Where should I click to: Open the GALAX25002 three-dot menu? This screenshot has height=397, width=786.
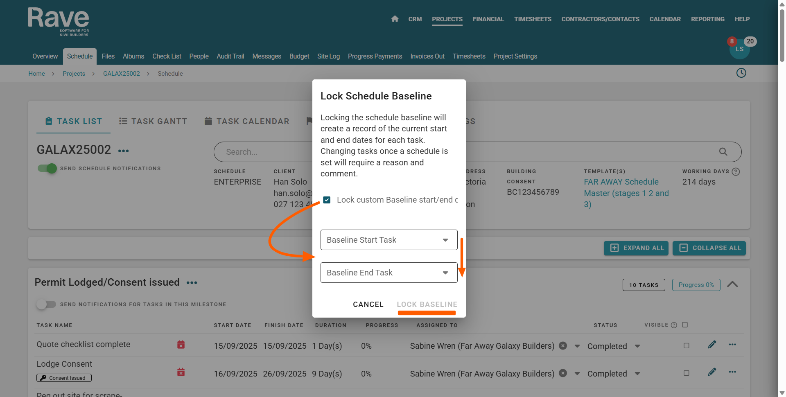(123, 151)
